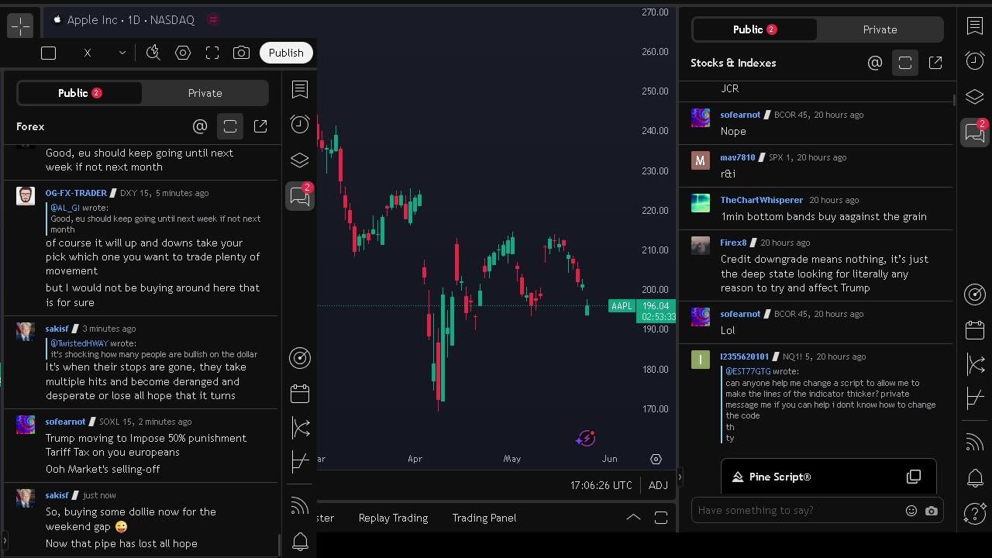Switch to Private tab in Stocks chat
This screenshot has height=558, width=992.
880,29
